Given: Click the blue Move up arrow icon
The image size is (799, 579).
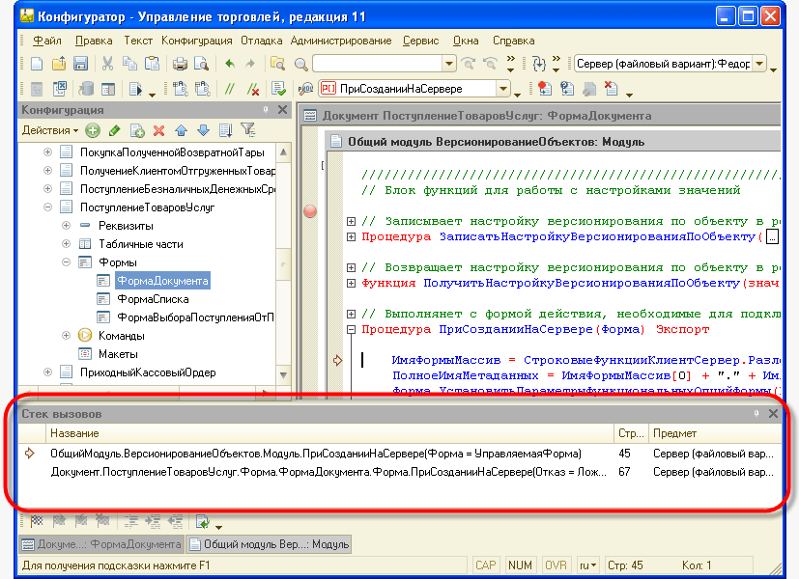Looking at the screenshot, I should 181,131.
